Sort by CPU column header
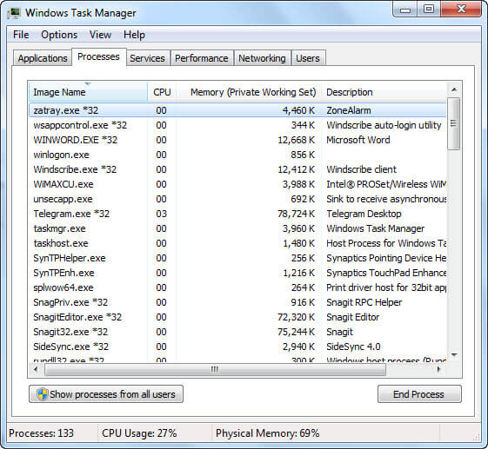The image size is (488, 449). click(162, 92)
